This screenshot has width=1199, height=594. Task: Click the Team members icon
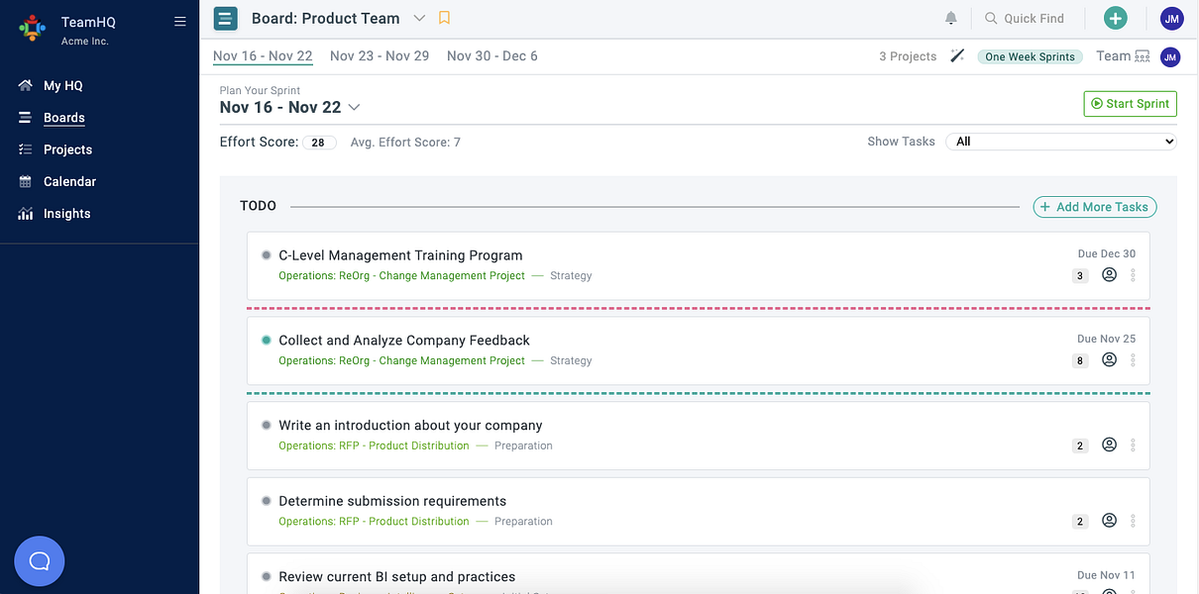[1143, 56]
